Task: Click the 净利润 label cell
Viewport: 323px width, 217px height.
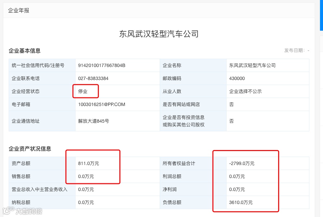Action: coord(193,190)
